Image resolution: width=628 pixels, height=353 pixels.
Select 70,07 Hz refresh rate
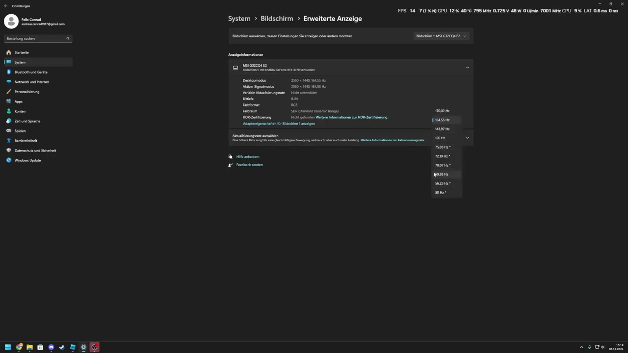click(x=447, y=165)
